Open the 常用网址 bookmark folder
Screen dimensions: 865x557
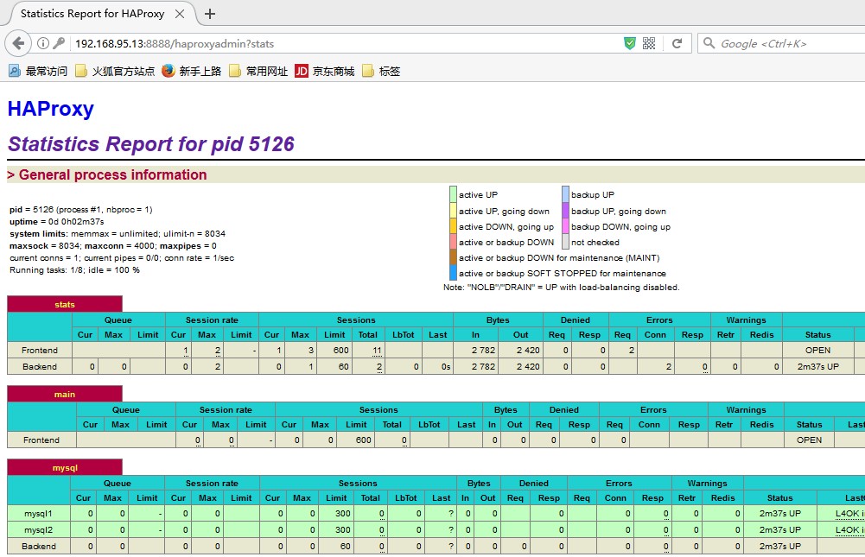click(x=258, y=71)
